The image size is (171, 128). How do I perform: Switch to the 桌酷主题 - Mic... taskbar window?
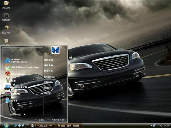pyautogui.click(x=43, y=126)
